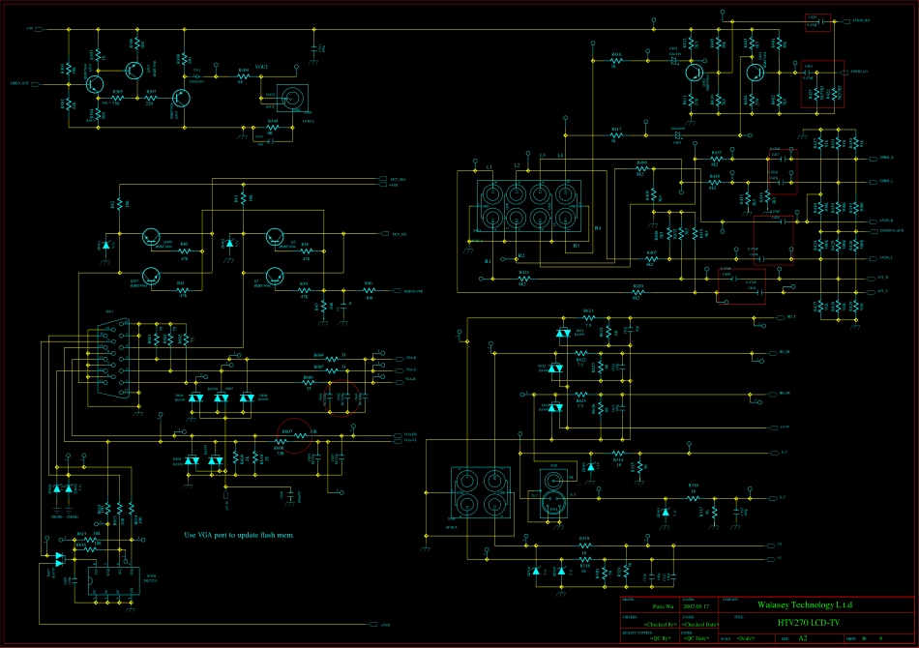The image size is (919, 648).
Task: Click the A2 sheet size field
Action: (802, 638)
